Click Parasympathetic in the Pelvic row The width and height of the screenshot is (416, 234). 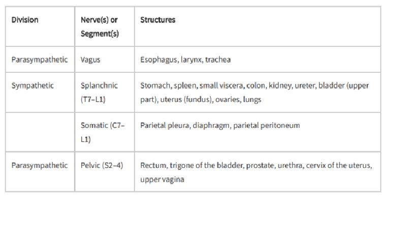point(39,165)
